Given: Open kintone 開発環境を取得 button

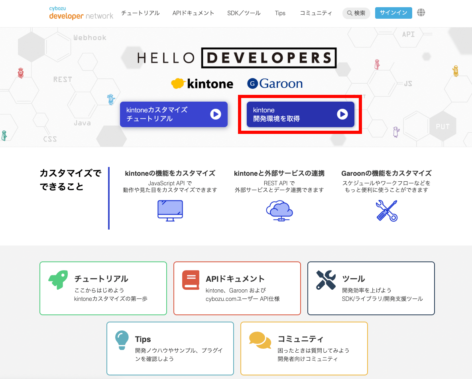Looking at the screenshot, I should click(301, 114).
